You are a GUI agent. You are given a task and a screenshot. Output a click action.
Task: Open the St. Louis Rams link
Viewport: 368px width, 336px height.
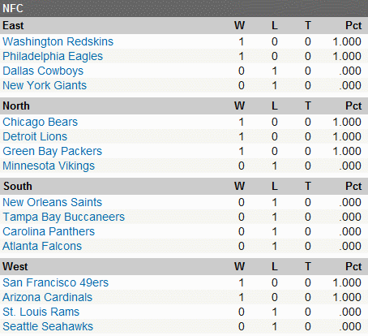click(x=41, y=312)
